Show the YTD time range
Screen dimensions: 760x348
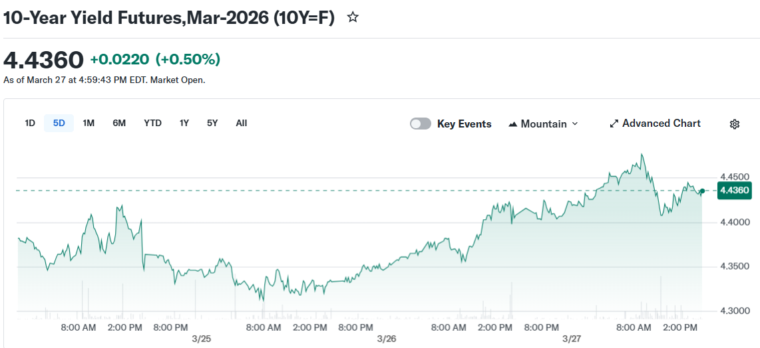click(x=152, y=123)
